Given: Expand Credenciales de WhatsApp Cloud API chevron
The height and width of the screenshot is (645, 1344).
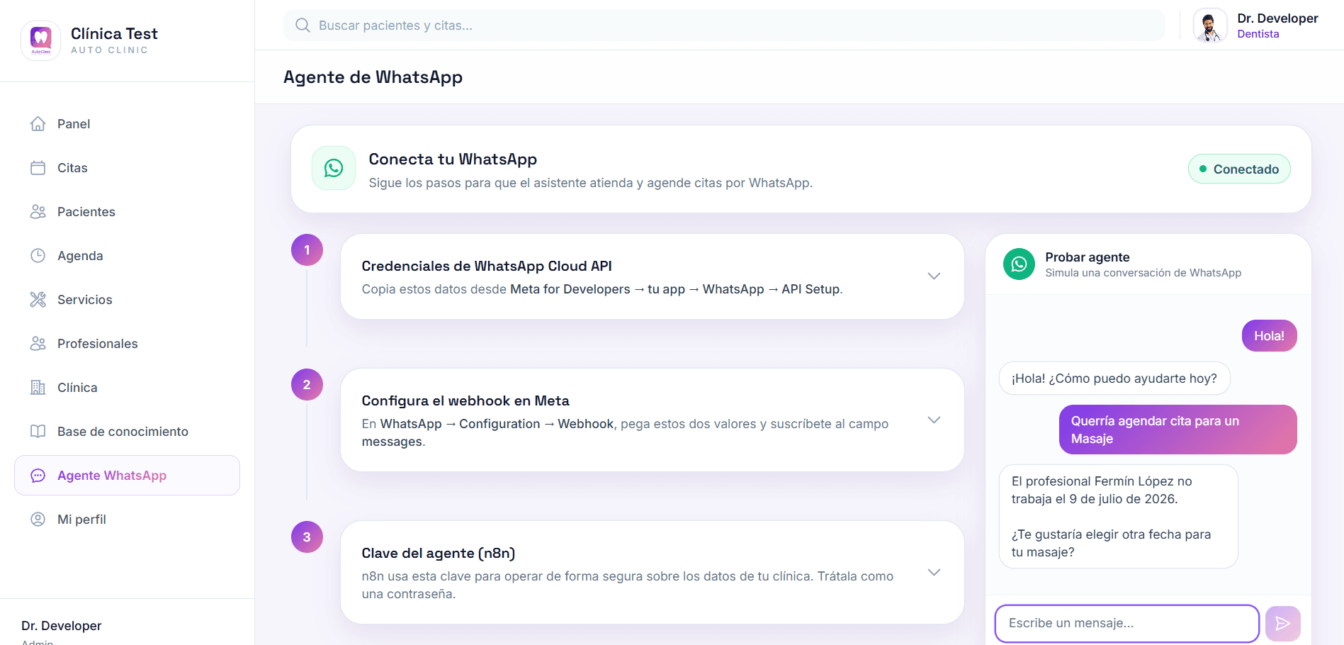Looking at the screenshot, I should coord(934,276).
